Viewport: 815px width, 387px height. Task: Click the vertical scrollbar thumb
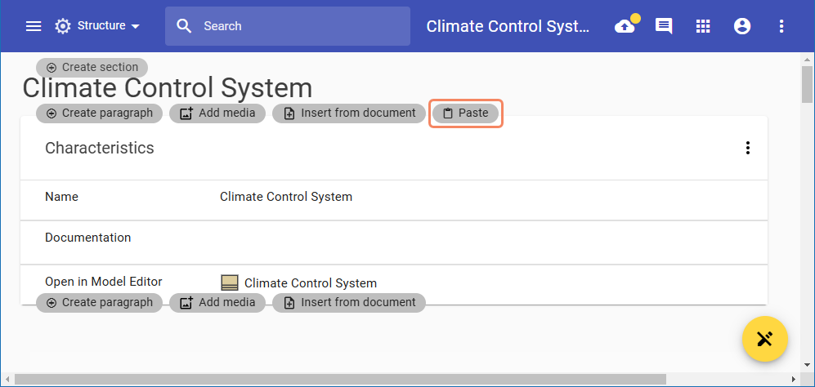tap(807, 84)
